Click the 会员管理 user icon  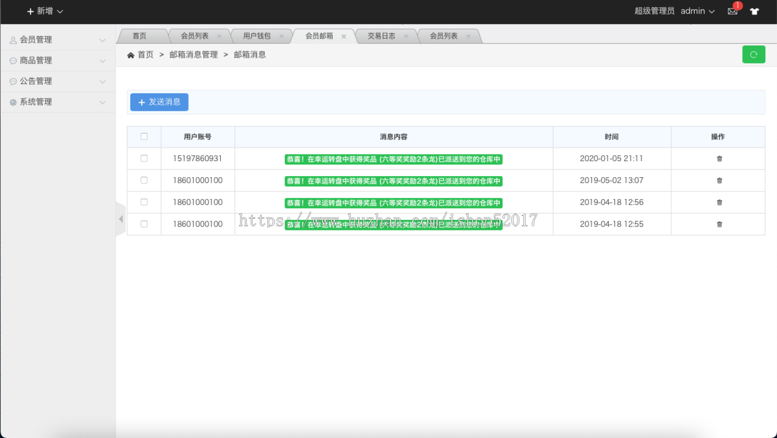(13, 40)
